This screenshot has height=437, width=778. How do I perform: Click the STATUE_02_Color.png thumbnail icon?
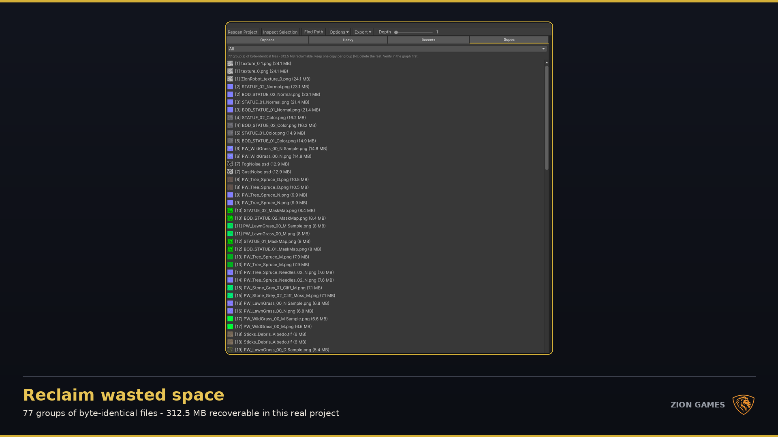tap(230, 118)
